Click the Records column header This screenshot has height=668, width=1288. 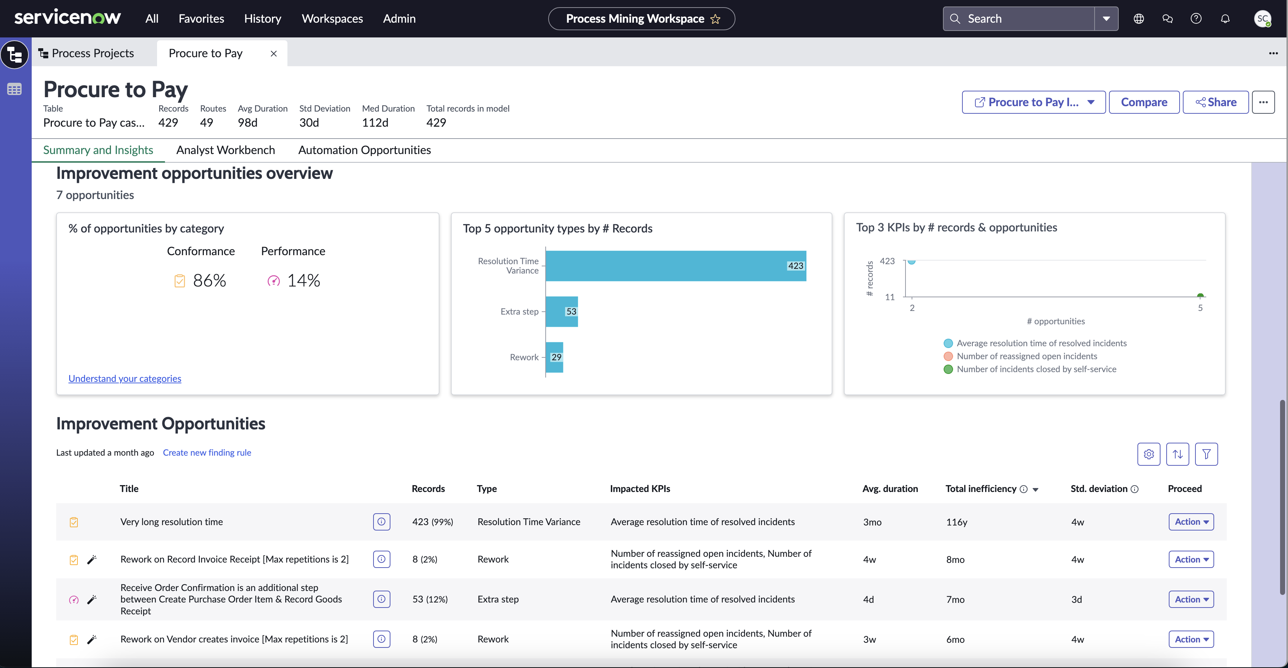[x=428, y=489]
